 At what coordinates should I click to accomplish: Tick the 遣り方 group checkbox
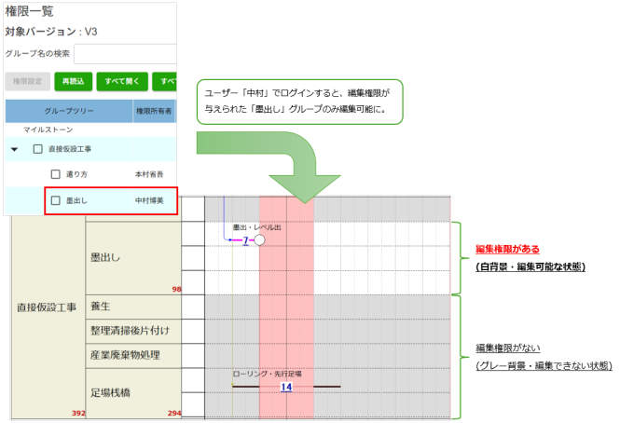[x=55, y=174]
